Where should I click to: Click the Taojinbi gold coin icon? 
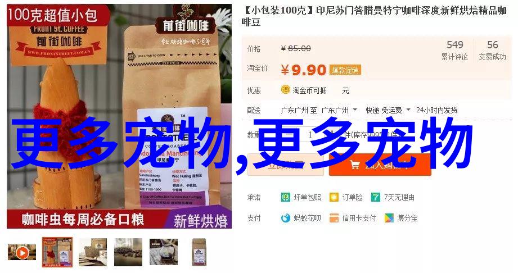coord(285,90)
